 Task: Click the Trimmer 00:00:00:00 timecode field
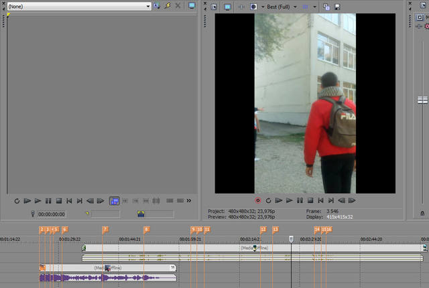52,214
